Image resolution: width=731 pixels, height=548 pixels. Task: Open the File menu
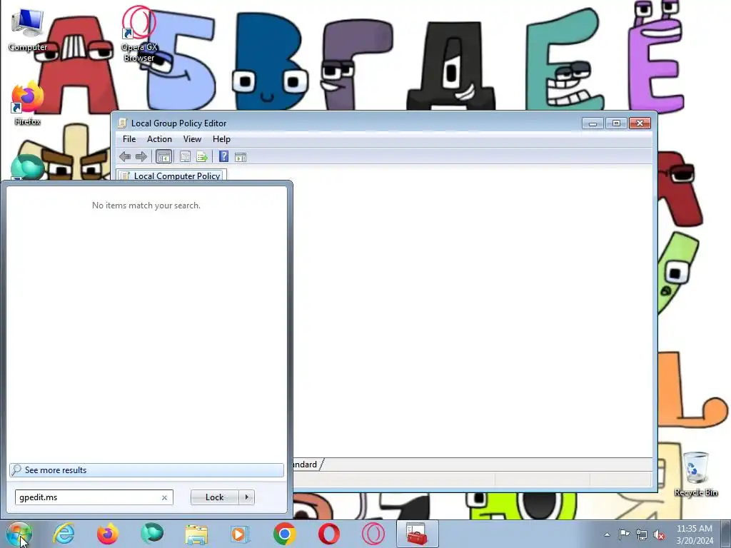pos(129,139)
